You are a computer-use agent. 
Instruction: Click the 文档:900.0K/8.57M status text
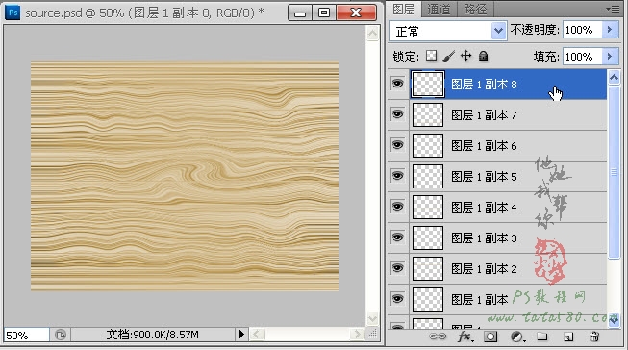153,335
